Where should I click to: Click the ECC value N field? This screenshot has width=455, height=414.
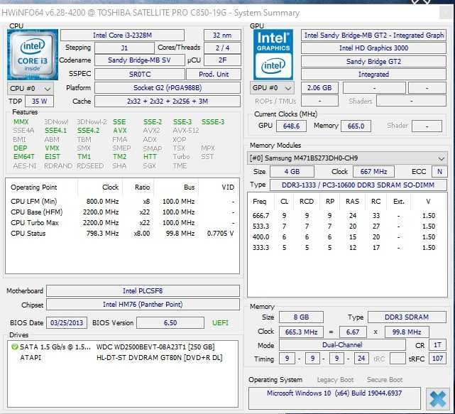tap(439, 172)
